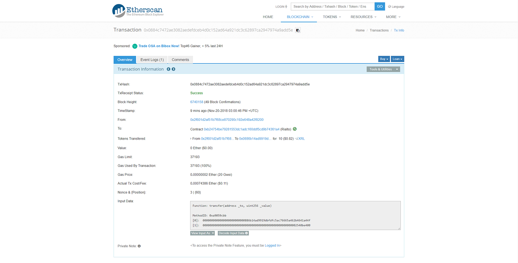
Task: Click the verified contract checkmark icon
Action: (x=295, y=129)
